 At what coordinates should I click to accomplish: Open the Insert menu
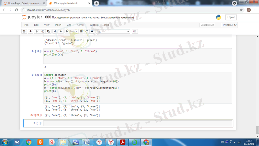58,25
